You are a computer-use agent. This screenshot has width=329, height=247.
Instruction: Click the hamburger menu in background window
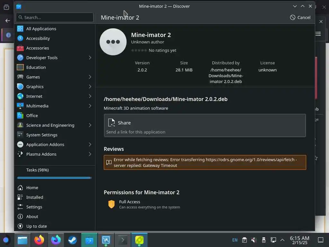pyautogui.click(x=318, y=34)
